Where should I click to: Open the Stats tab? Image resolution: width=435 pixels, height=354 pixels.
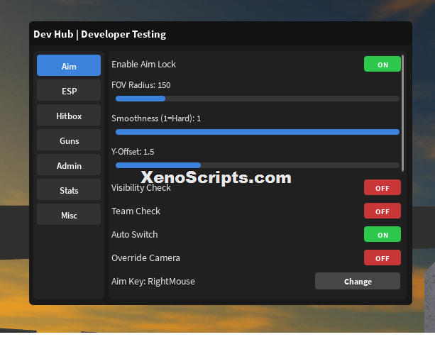tap(69, 189)
